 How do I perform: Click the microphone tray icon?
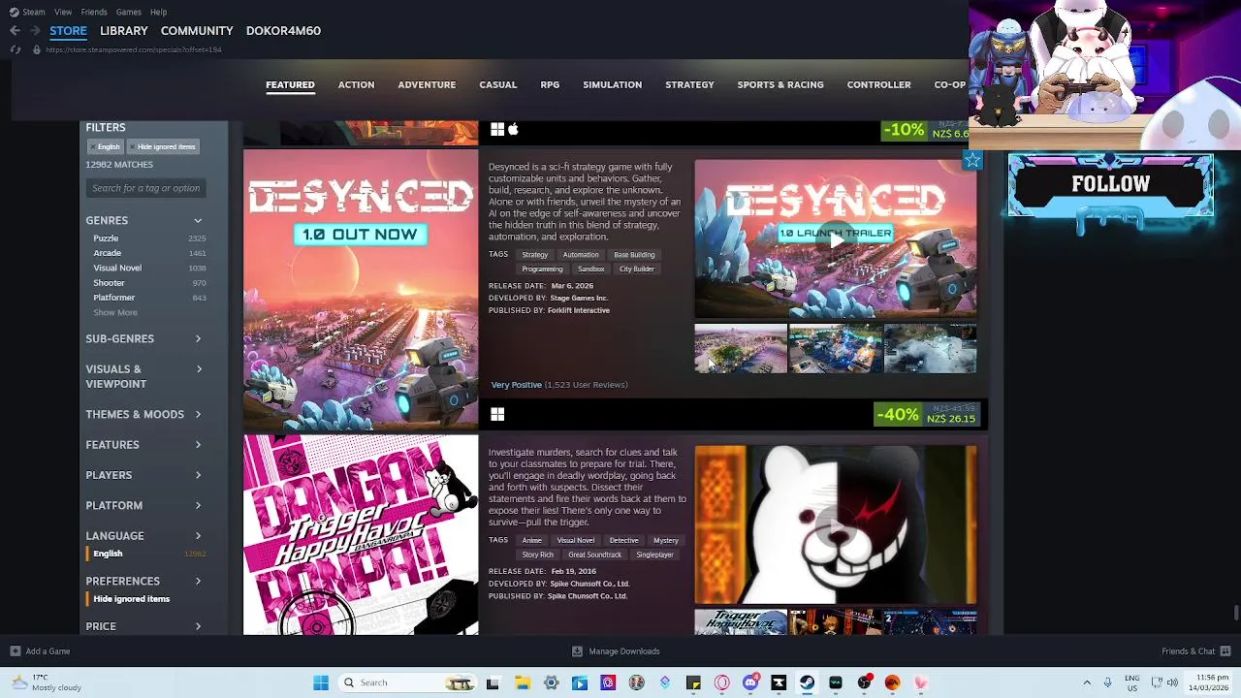click(1107, 682)
